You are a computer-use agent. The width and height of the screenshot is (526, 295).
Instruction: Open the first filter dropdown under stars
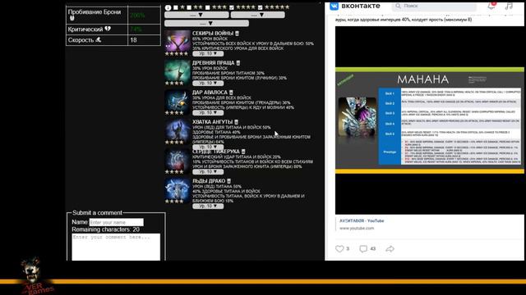[196, 15]
